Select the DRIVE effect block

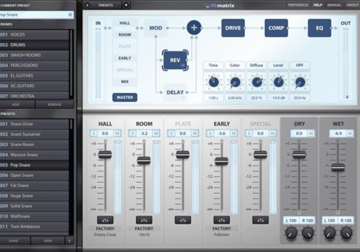click(233, 28)
